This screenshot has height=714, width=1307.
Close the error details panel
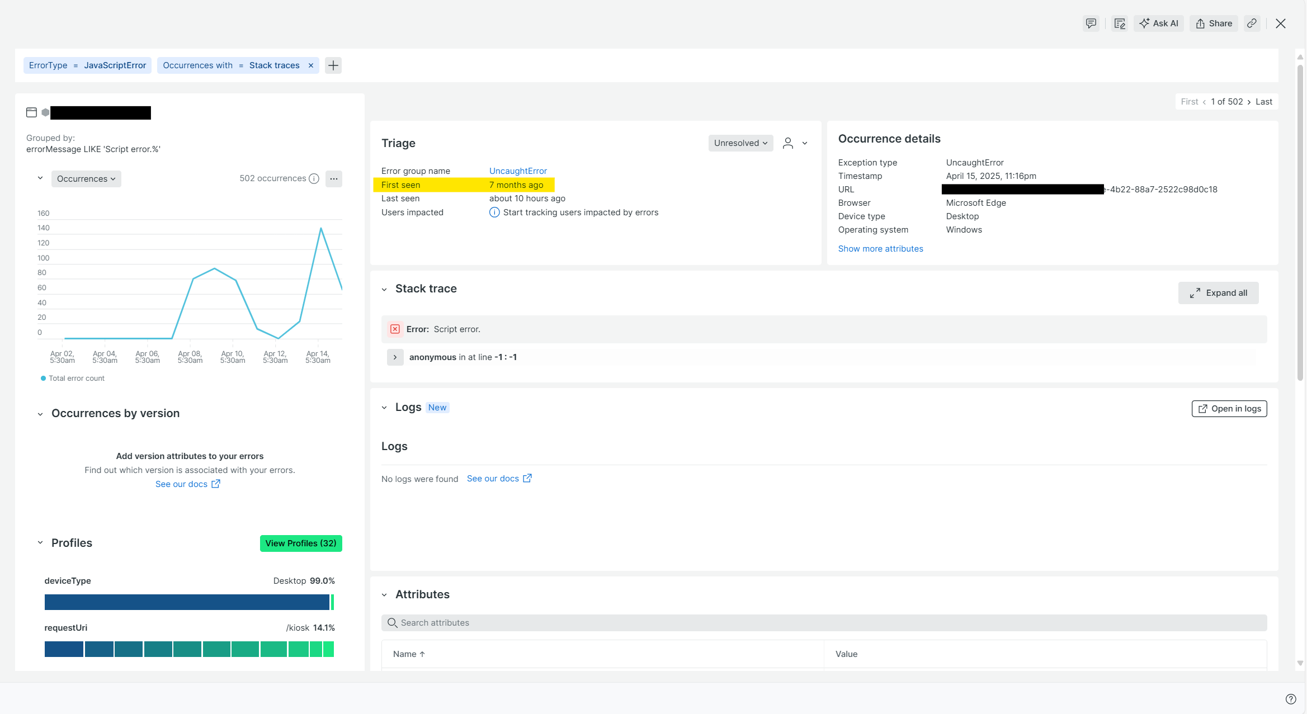1281,23
